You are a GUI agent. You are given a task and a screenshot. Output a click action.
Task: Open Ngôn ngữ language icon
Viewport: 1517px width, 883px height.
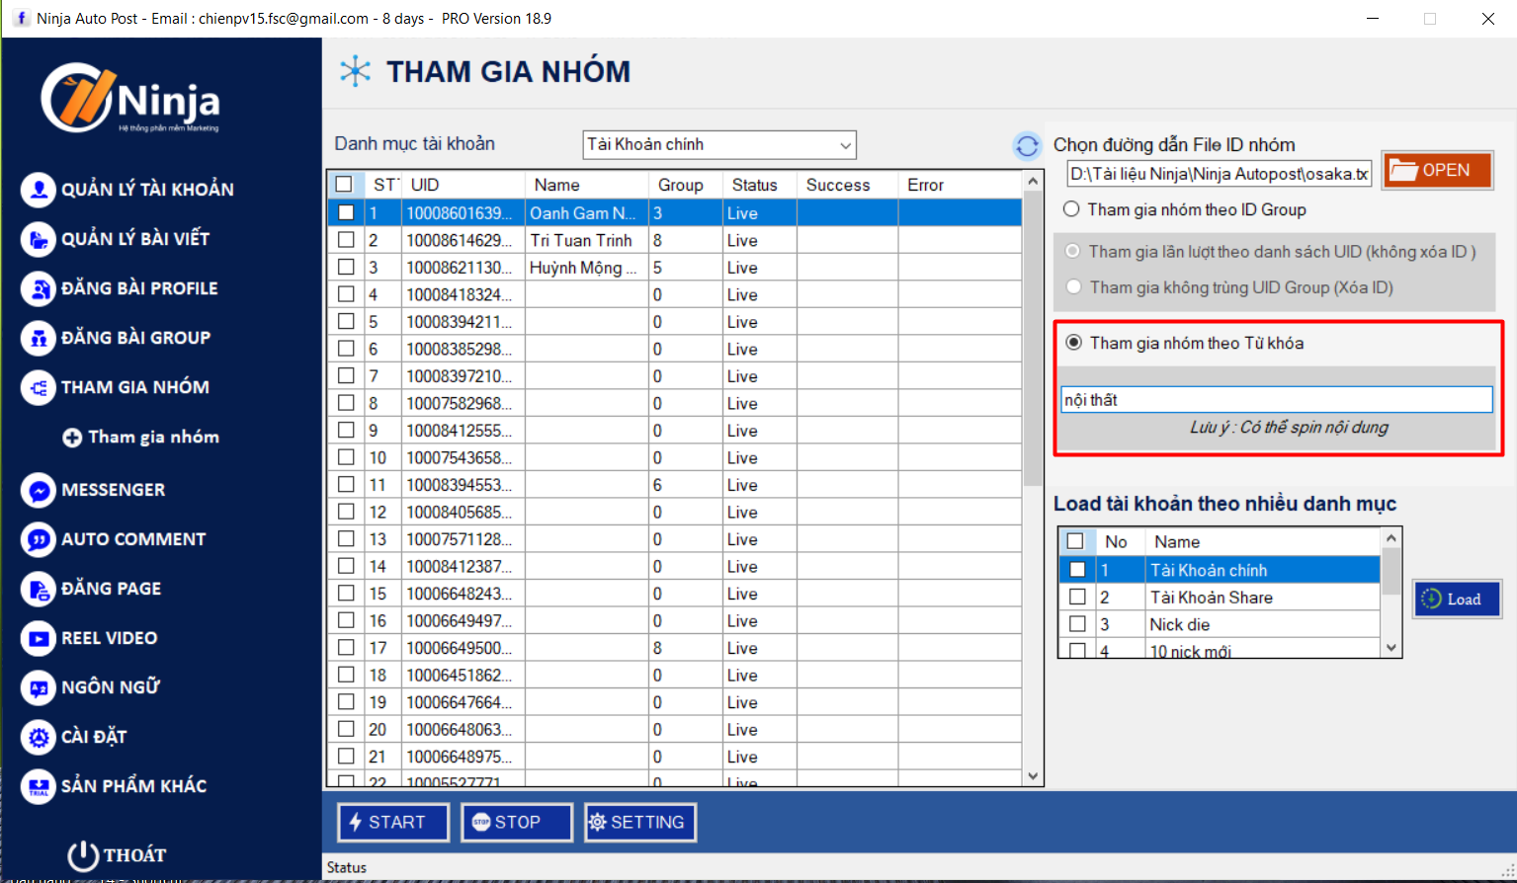(38, 686)
